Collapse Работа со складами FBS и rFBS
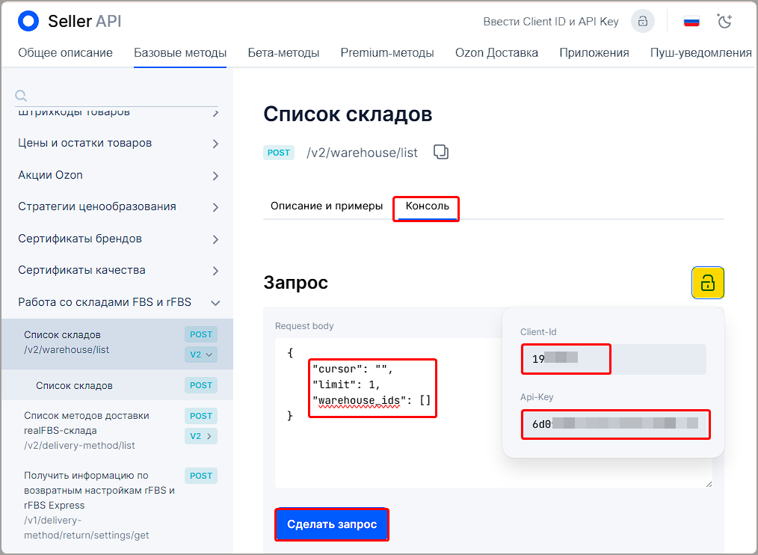 [215, 303]
